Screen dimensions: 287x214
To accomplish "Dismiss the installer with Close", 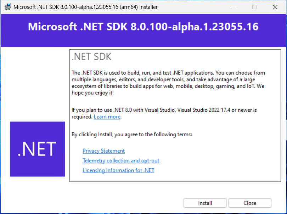I will 249,203.
